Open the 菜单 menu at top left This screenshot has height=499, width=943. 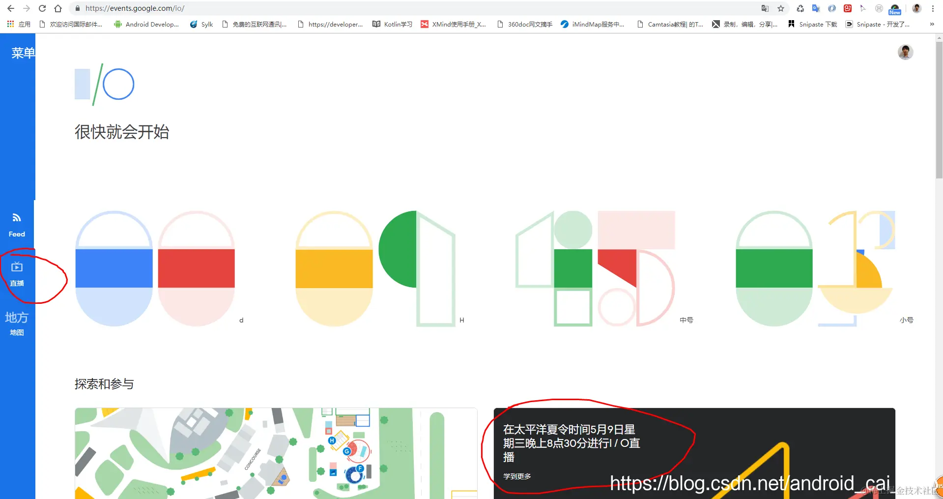23,53
